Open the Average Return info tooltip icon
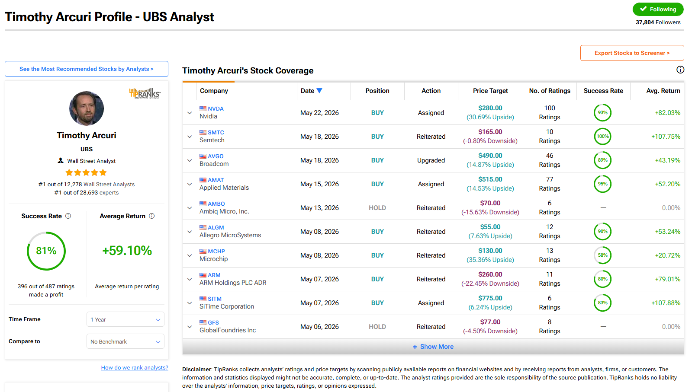The height and width of the screenshot is (392, 692). coord(151,216)
